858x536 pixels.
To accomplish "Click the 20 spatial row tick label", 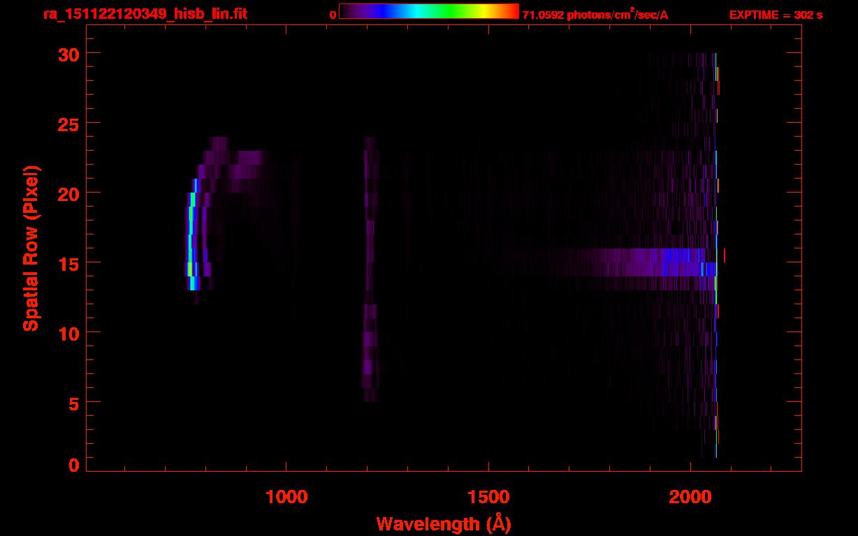I will click(69, 193).
